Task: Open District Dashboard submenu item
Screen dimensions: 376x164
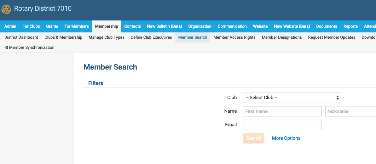Action: 21,37
